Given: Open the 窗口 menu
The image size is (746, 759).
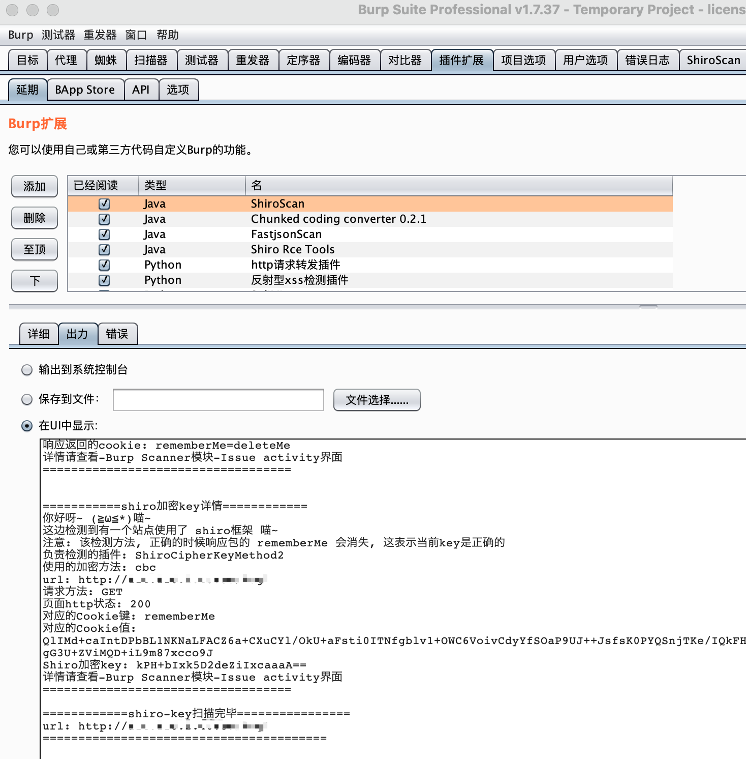Looking at the screenshot, I should 136,35.
